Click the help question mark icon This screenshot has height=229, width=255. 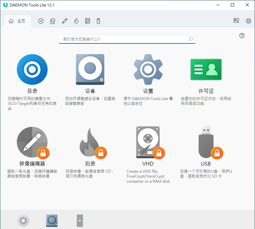242,36
